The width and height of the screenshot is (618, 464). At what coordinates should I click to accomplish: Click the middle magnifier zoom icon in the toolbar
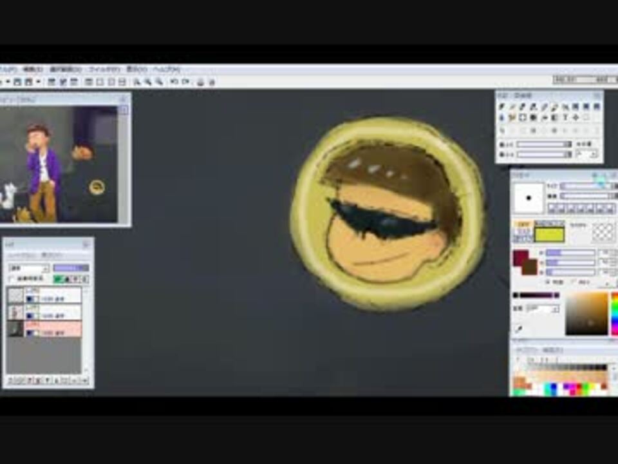tap(148, 82)
